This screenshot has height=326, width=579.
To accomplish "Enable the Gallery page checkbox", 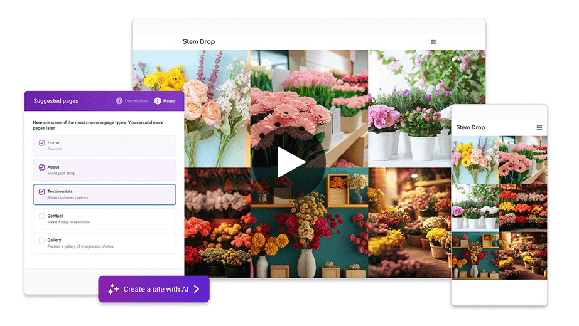I will pos(42,241).
